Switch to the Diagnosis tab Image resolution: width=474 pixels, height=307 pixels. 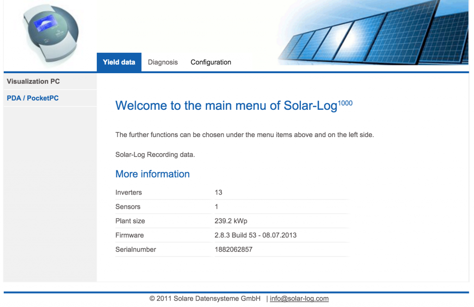pyautogui.click(x=162, y=62)
